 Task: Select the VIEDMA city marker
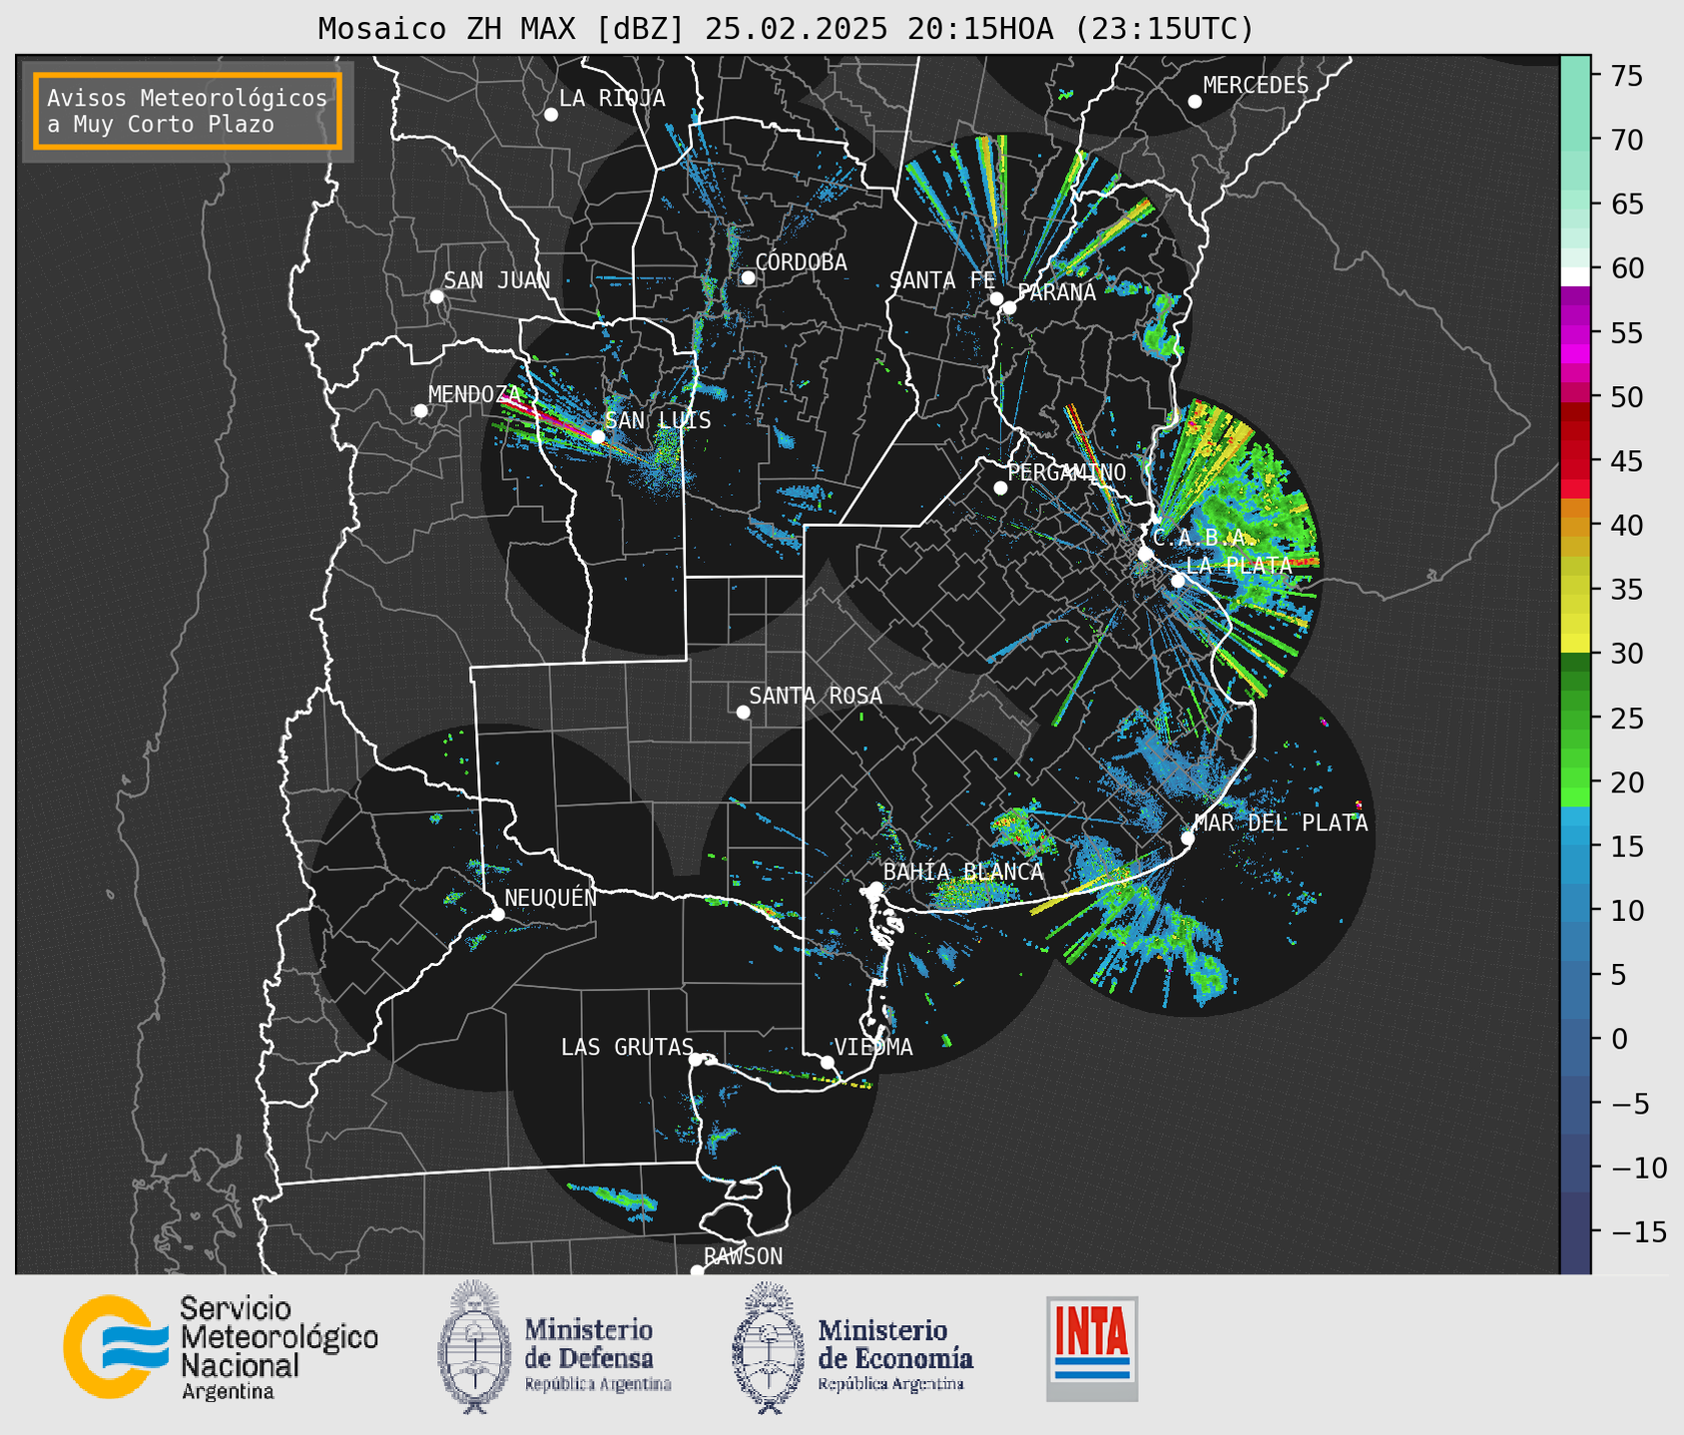click(x=828, y=1062)
